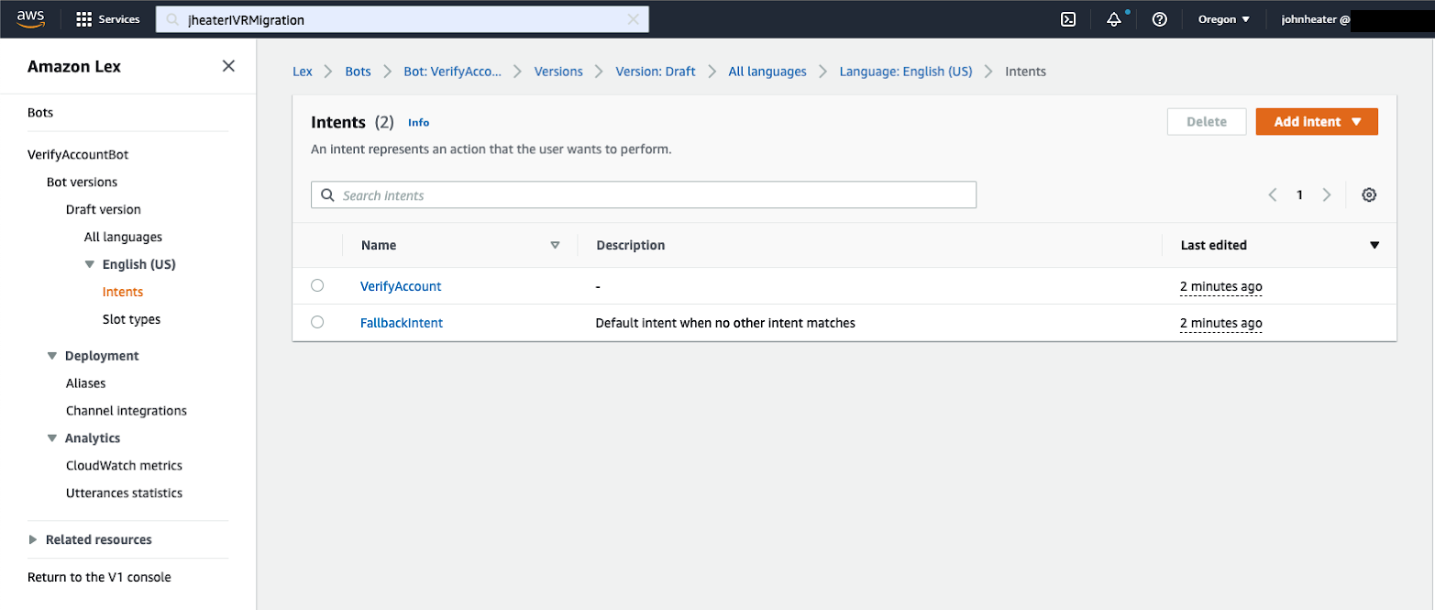Screen dimensions: 1435x610
Task: Open Bots in the sidebar
Action: coord(40,113)
